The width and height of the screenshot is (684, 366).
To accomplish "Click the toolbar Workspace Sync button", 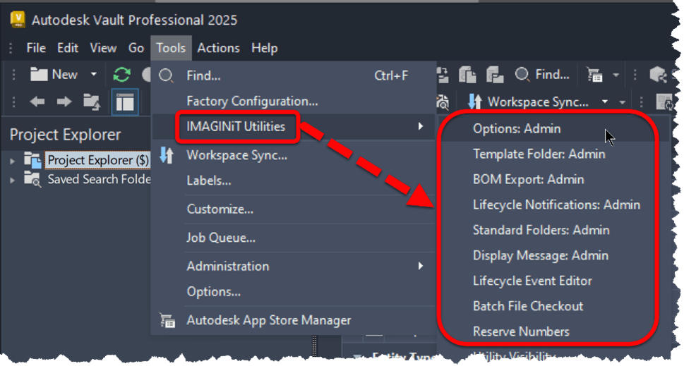I will click(529, 102).
